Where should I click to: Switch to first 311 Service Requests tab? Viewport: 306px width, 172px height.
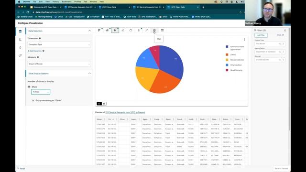click(80, 7)
